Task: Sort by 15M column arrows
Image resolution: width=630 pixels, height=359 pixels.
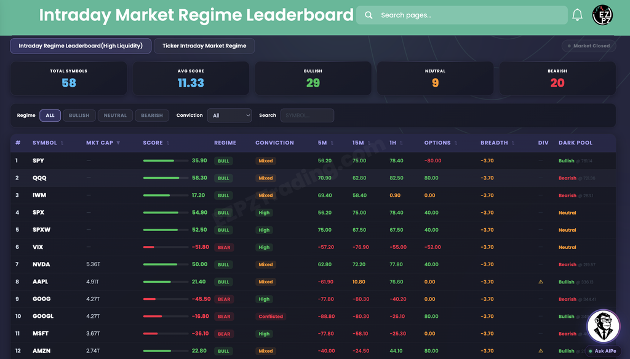Action: [369, 143]
